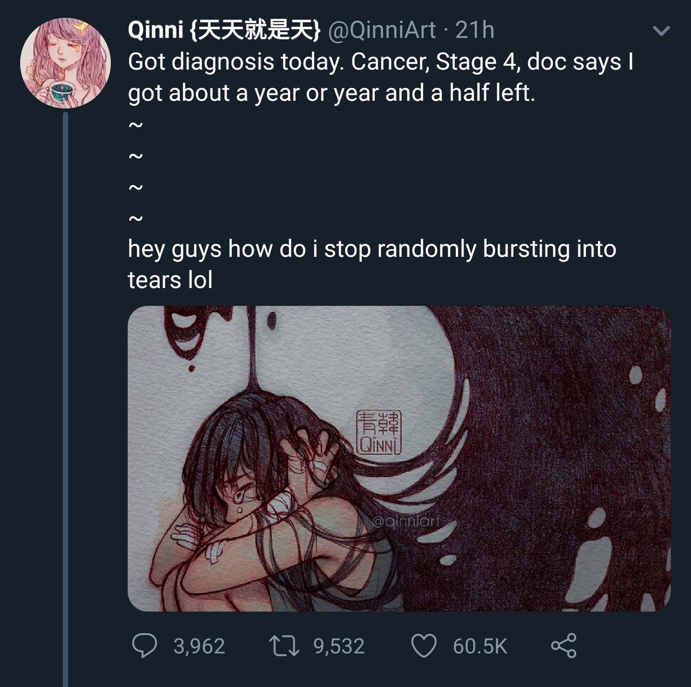Open the share icon options

click(563, 646)
